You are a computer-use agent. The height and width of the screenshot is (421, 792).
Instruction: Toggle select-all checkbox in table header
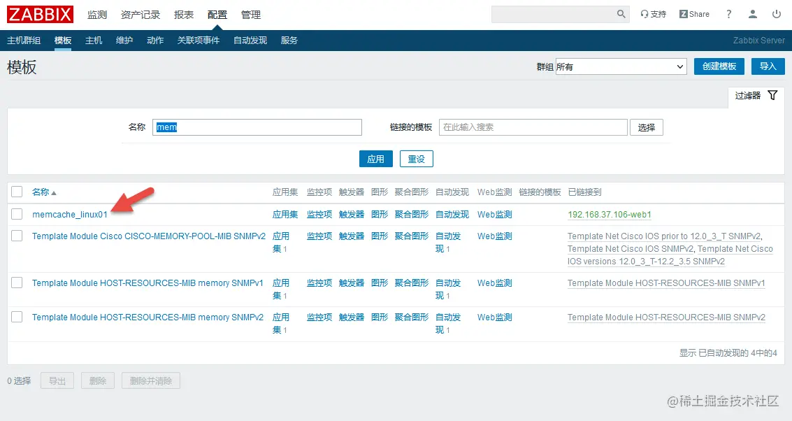click(x=17, y=192)
